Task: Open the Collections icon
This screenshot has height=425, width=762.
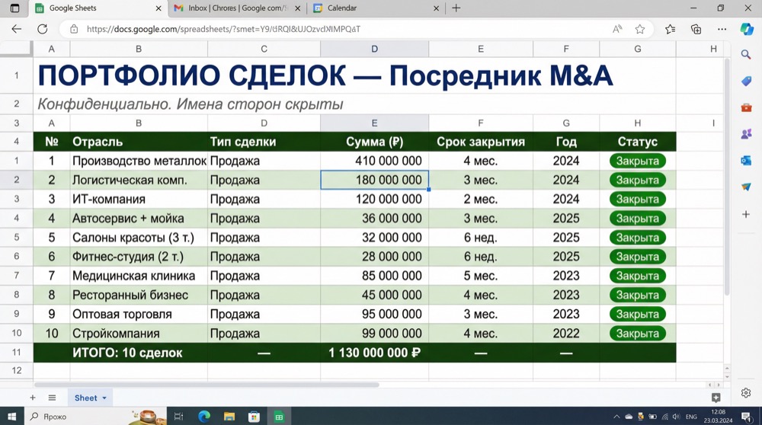Action: coord(696,29)
